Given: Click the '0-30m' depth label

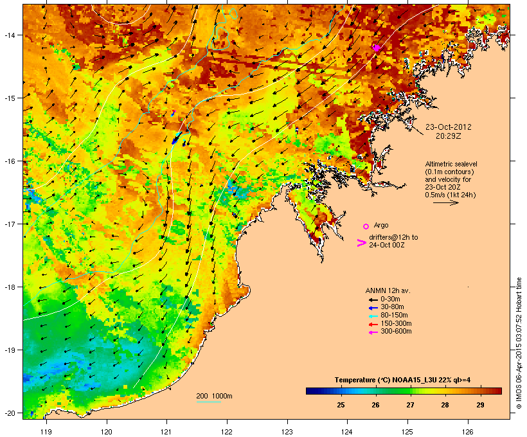Looking at the screenshot, I should click(x=390, y=299).
